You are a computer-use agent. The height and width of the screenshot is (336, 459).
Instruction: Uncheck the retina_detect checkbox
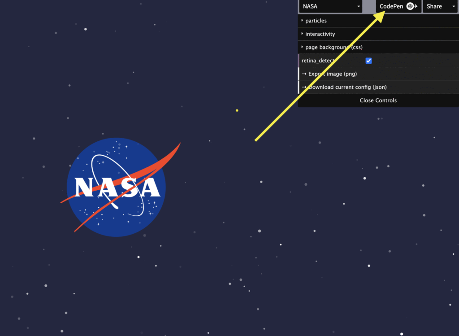[x=368, y=61]
